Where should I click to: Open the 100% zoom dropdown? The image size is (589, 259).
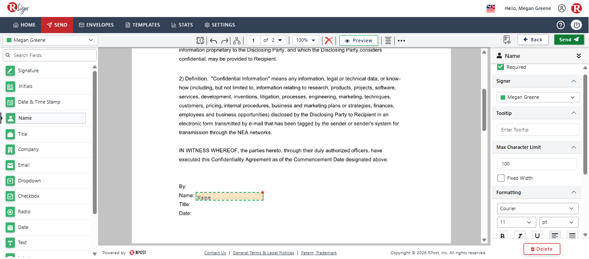306,40
